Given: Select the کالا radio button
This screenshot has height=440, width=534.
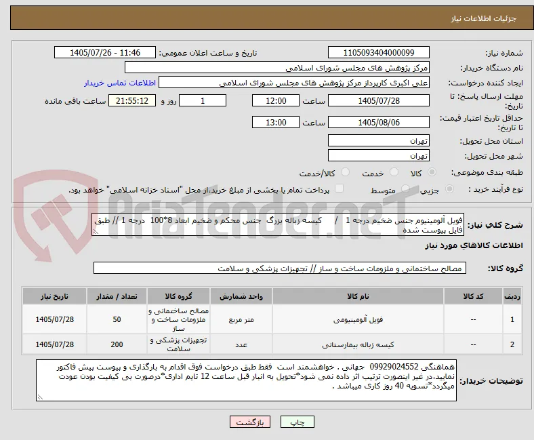Looking at the screenshot, I should (x=432, y=172).
